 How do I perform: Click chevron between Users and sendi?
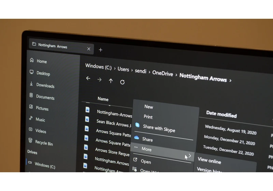pos(132,70)
